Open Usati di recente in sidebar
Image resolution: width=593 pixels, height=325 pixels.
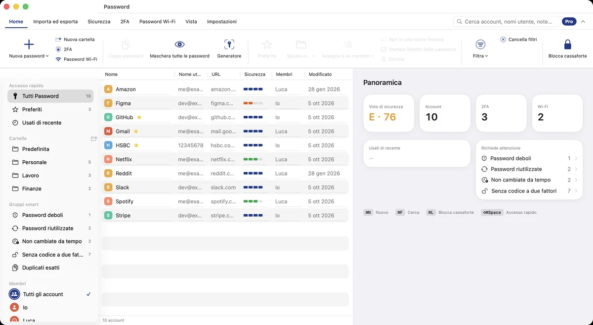[x=50, y=123]
